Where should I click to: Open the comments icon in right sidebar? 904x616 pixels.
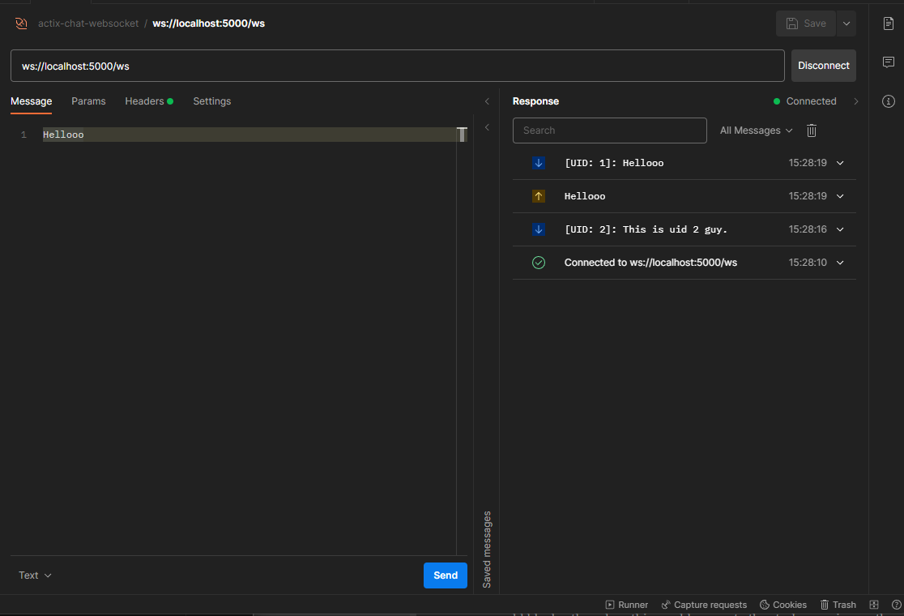(888, 62)
